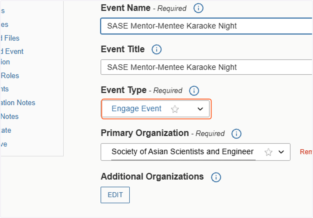Click the Additional Organizations info icon
Screen dimensions: 313x218
pyautogui.click(x=216, y=177)
